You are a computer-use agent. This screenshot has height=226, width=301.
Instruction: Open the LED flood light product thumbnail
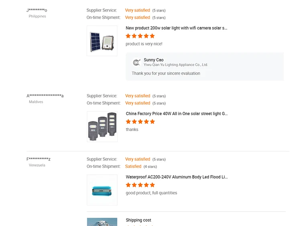tap(102, 190)
